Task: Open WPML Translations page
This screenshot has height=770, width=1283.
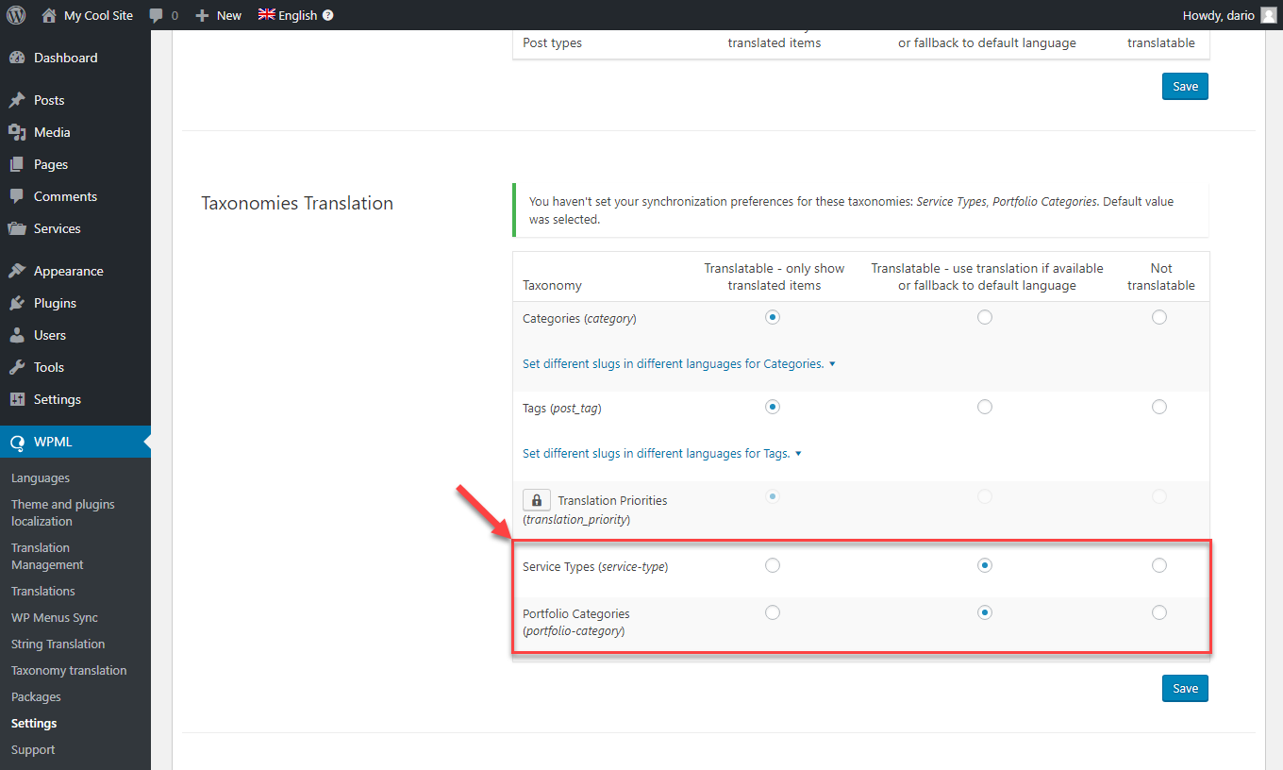Action: coord(43,592)
